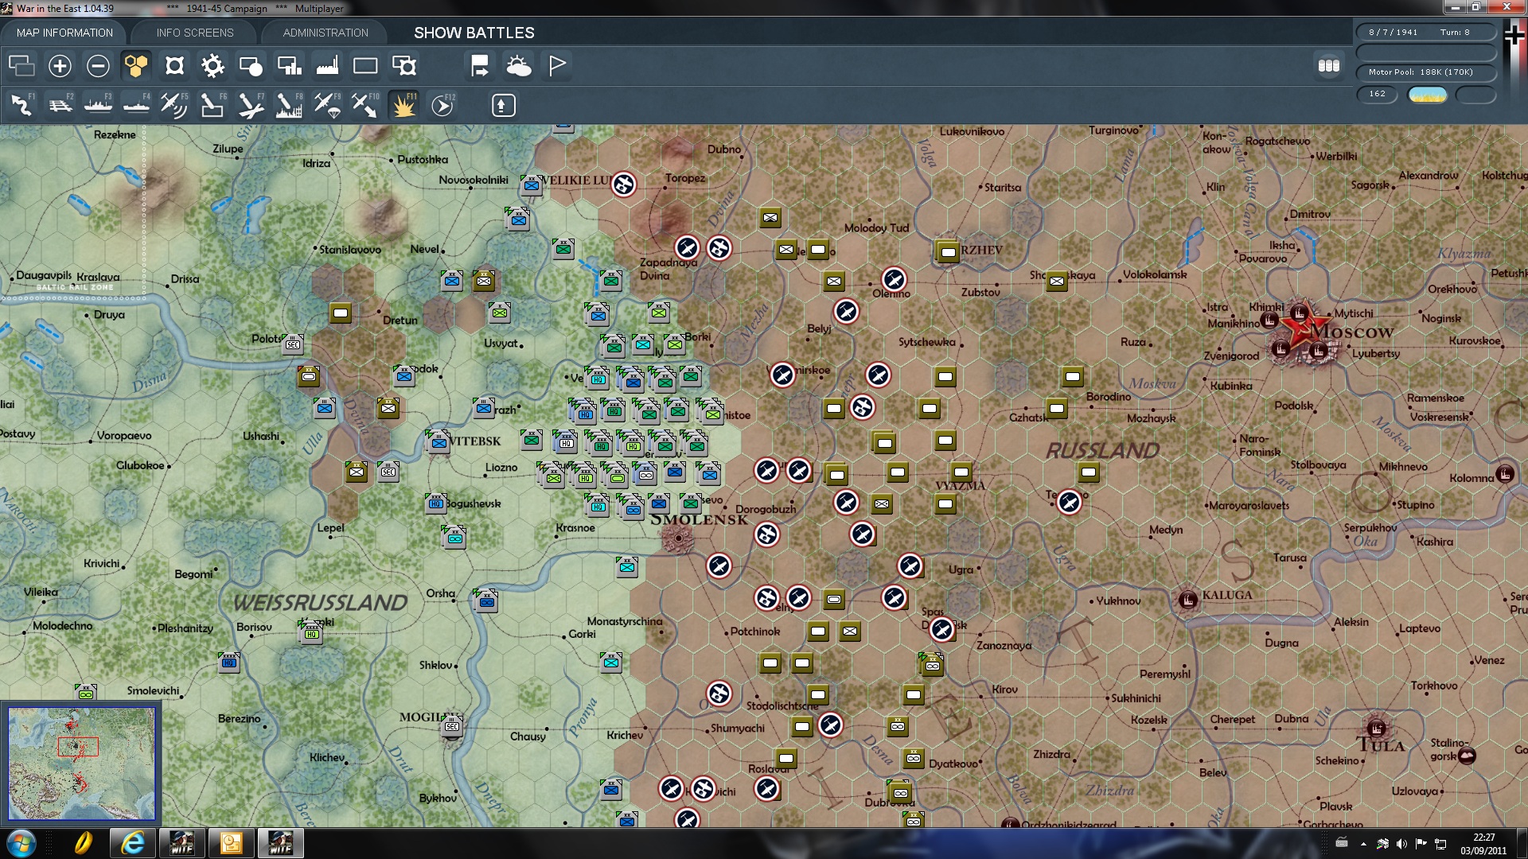Click the rectangle-with-bars toolbar icon
Viewport: 1528px width, 859px height.
289,65
